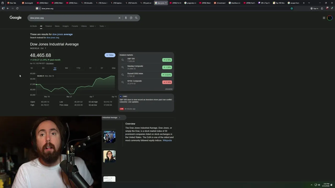Go back with the browser back arrow
This screenshot has width=335, height=188.
click(8, 8)
